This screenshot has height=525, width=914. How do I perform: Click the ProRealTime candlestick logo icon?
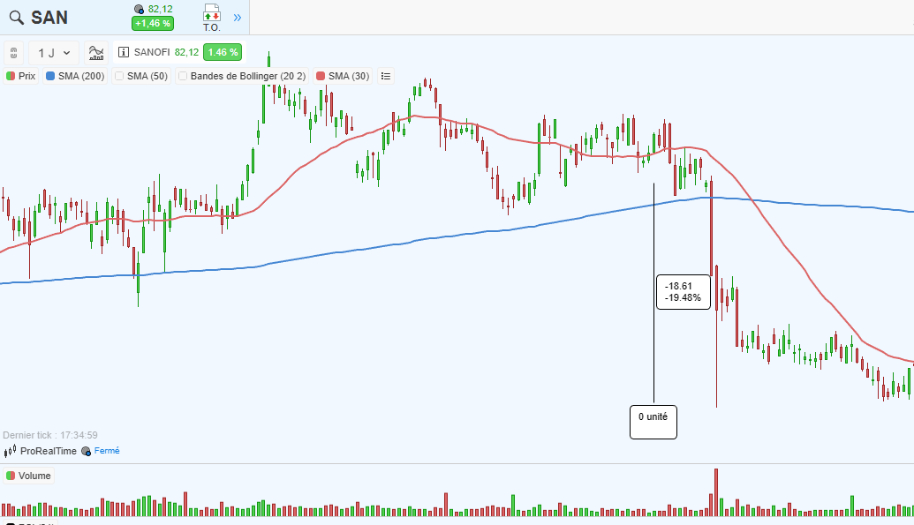point(11,451)
